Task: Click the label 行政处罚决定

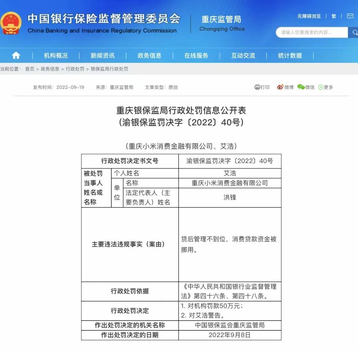Action: [x=130, y=311]
